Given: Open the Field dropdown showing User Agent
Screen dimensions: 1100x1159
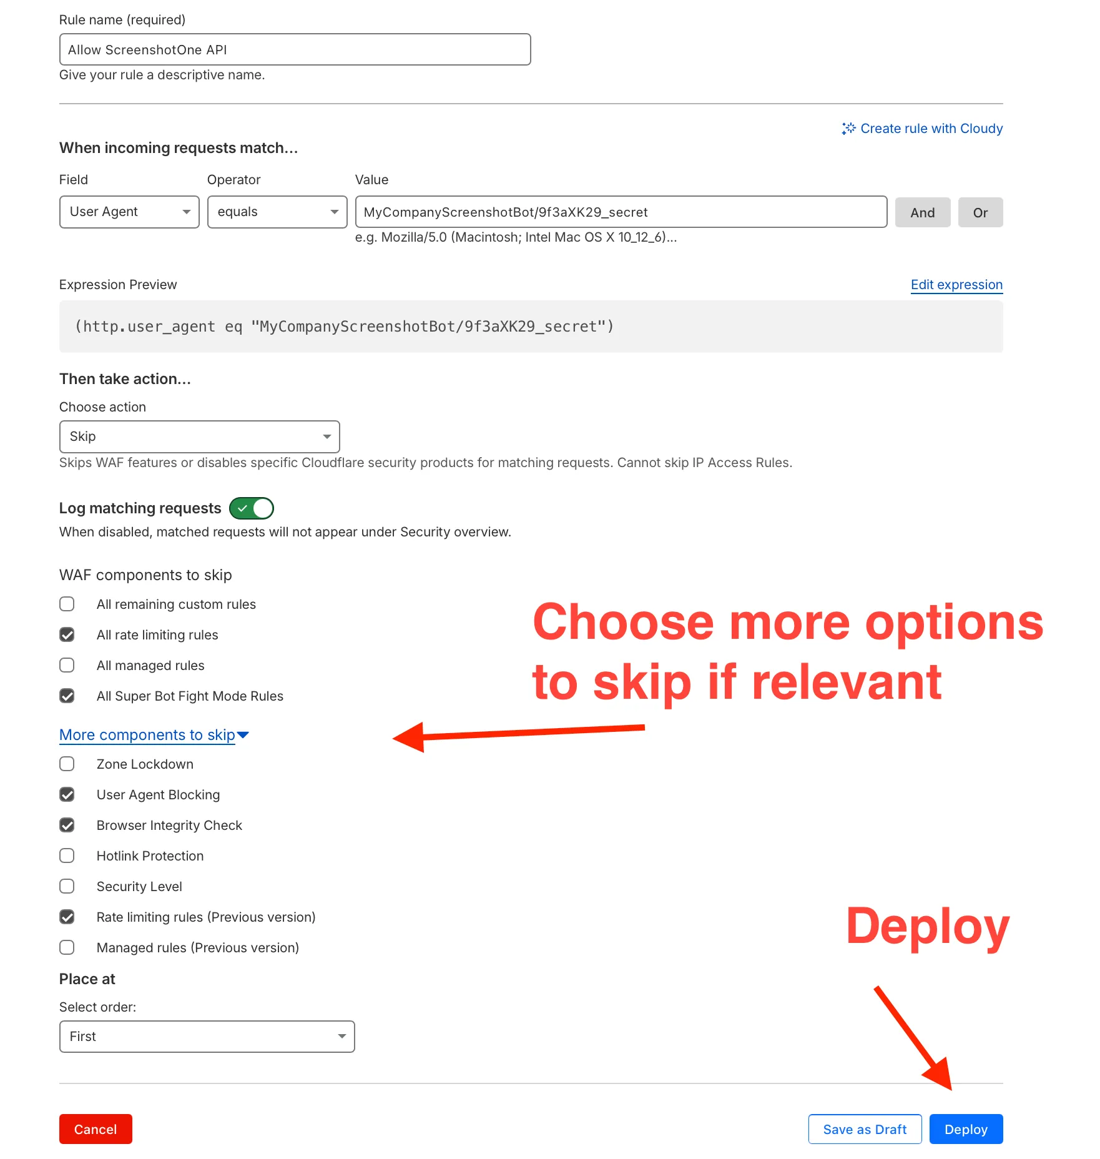Looking at the screenshot, I should tap(129, 212).
